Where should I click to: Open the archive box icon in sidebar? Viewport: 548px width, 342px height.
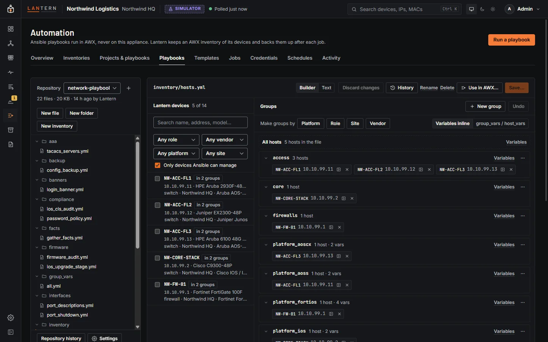[11, 130]
